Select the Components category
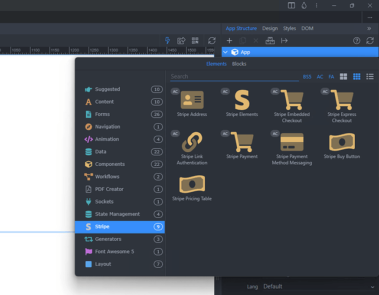The image size is (379, 295). pyautogui.click(x=120, y=164)
